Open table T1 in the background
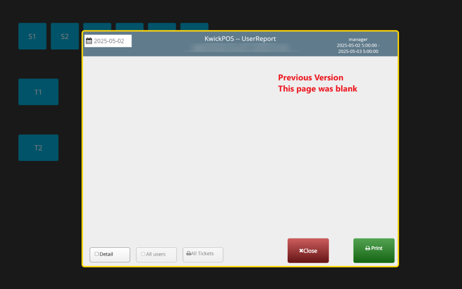The image size is (462, 289). [x=38, y=92]
